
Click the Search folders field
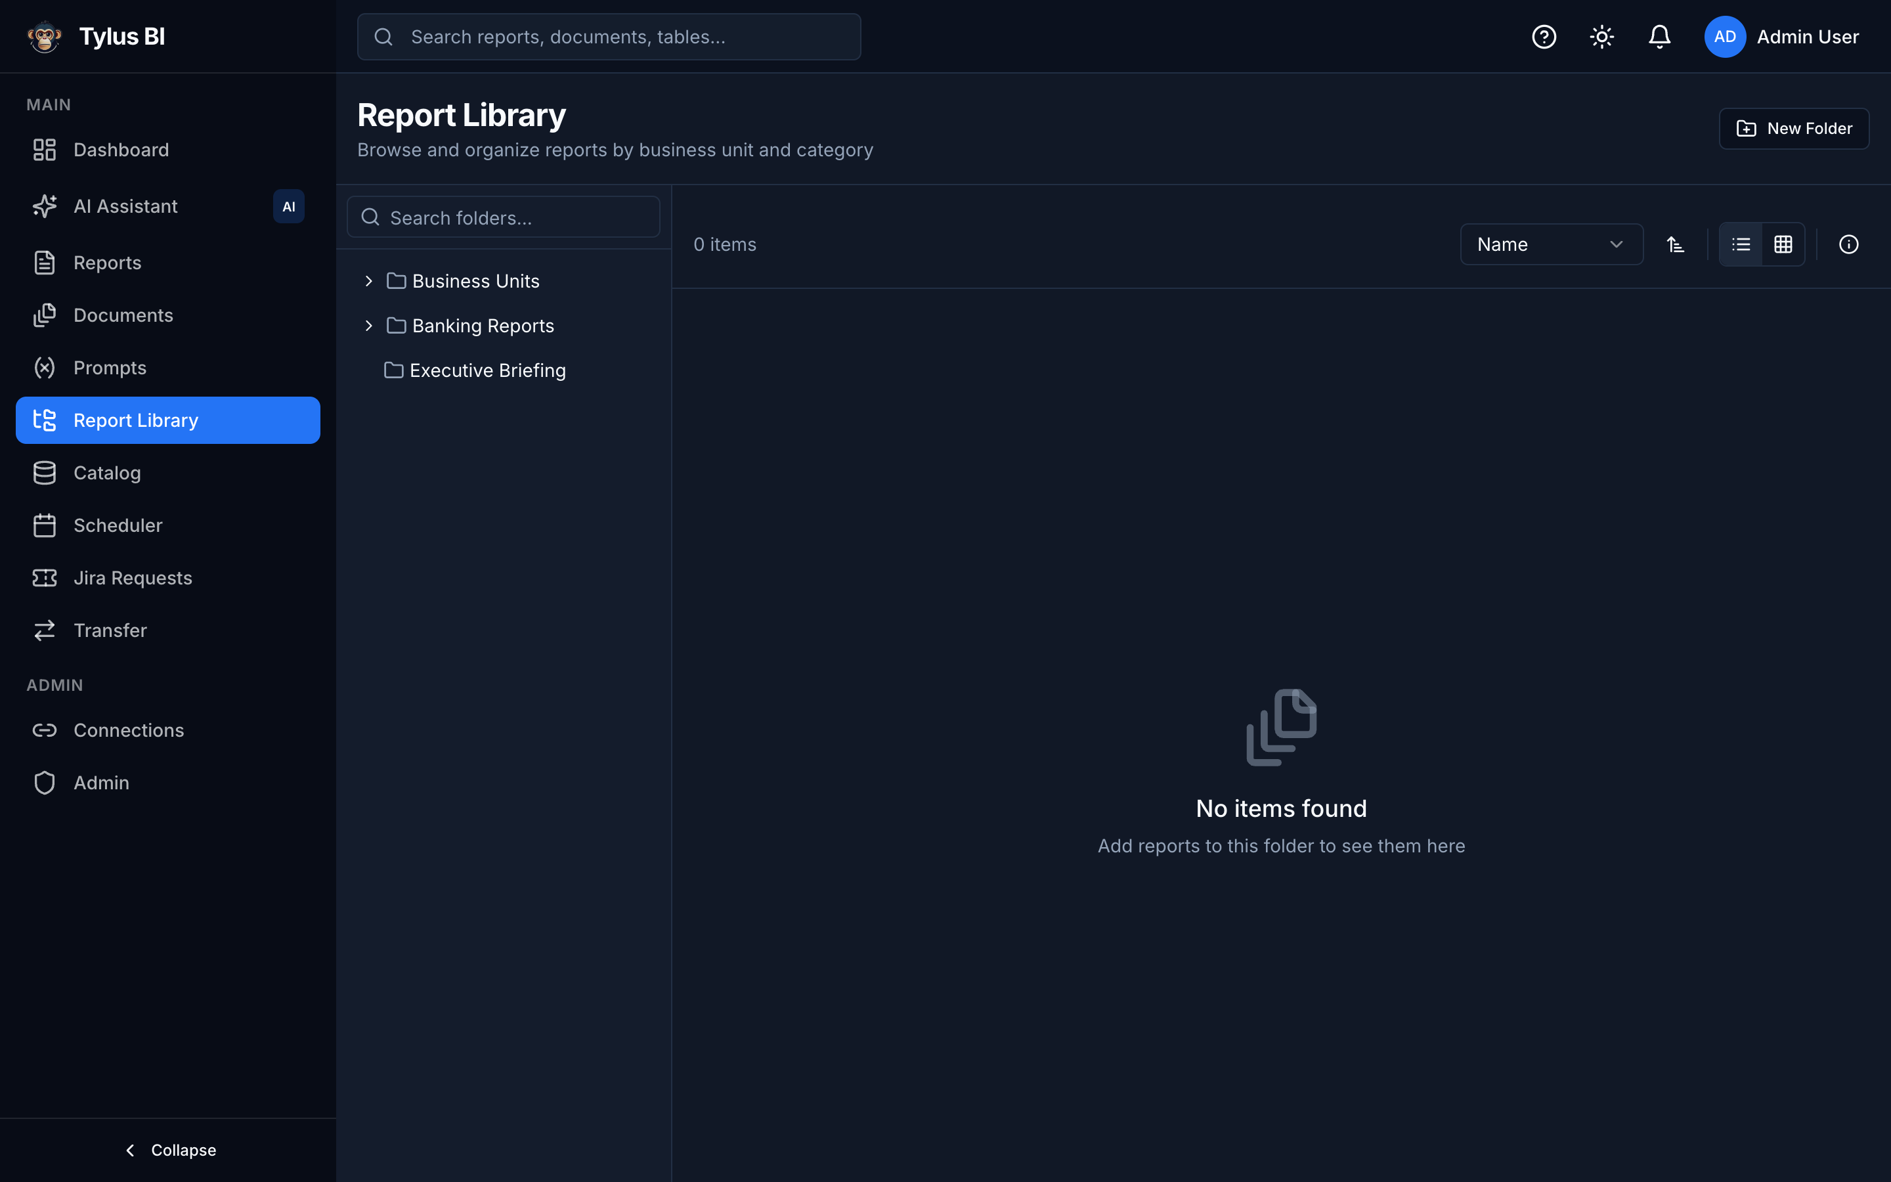tap(503, 217)
